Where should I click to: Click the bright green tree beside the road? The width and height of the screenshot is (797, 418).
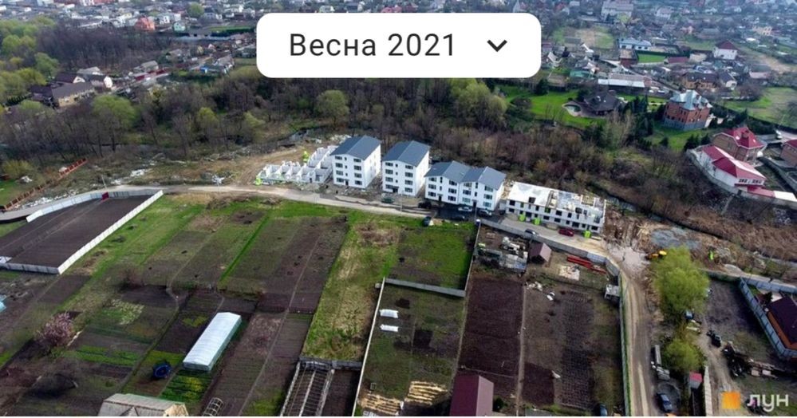click(680, 284)
